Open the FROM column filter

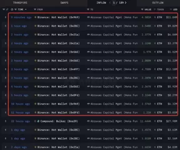pos(35,9)
